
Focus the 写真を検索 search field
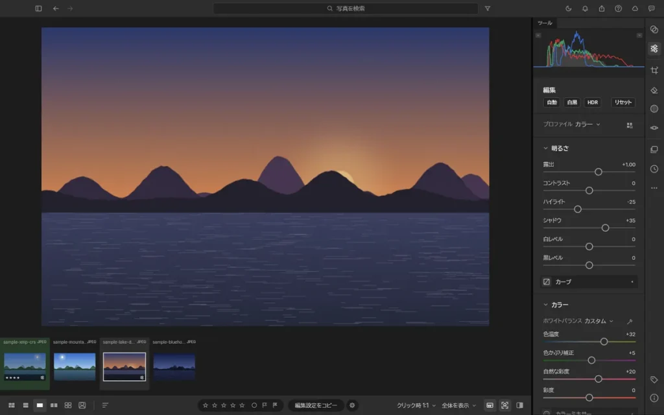point(346,8)
